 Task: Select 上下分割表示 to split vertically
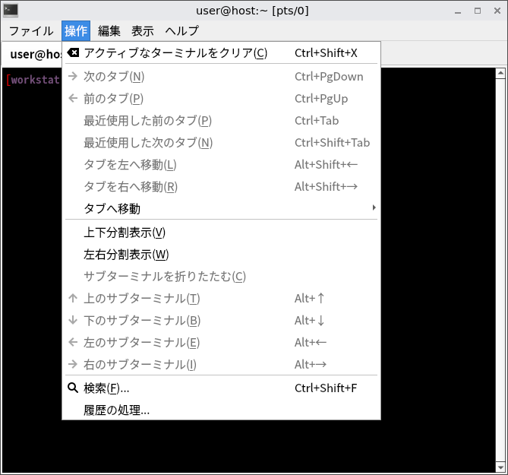[x=125, y=233]
